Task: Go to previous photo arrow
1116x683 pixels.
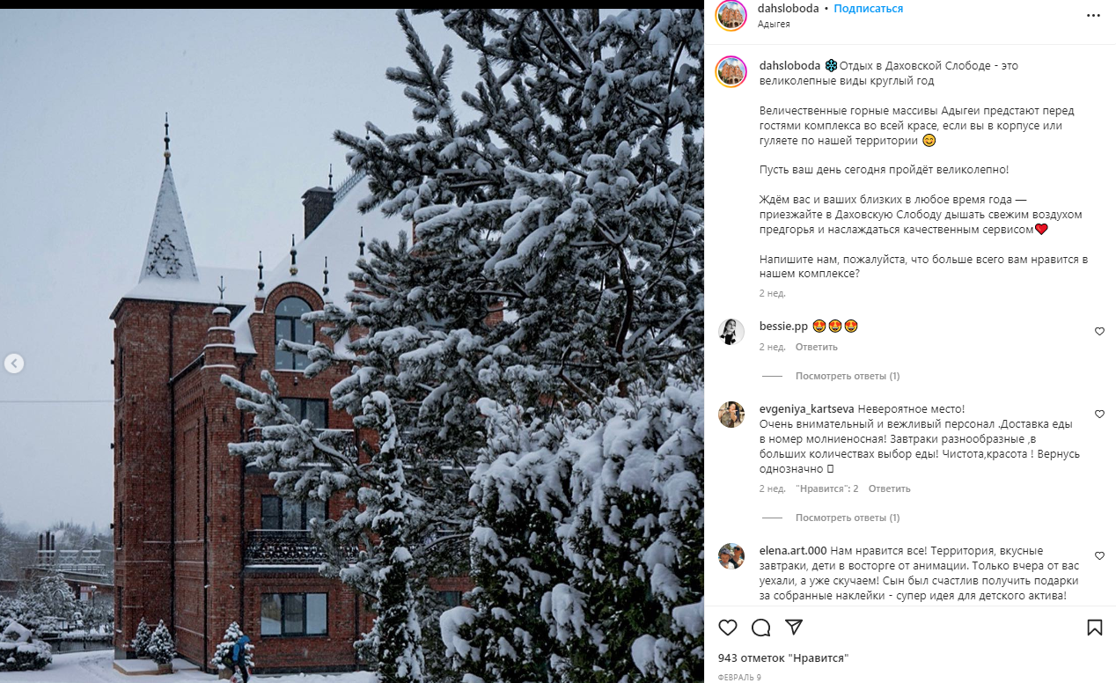Action: (14, 363)
